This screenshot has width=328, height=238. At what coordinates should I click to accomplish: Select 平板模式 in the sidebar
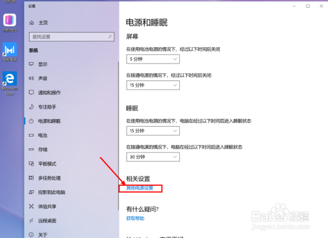pos(47,164)
